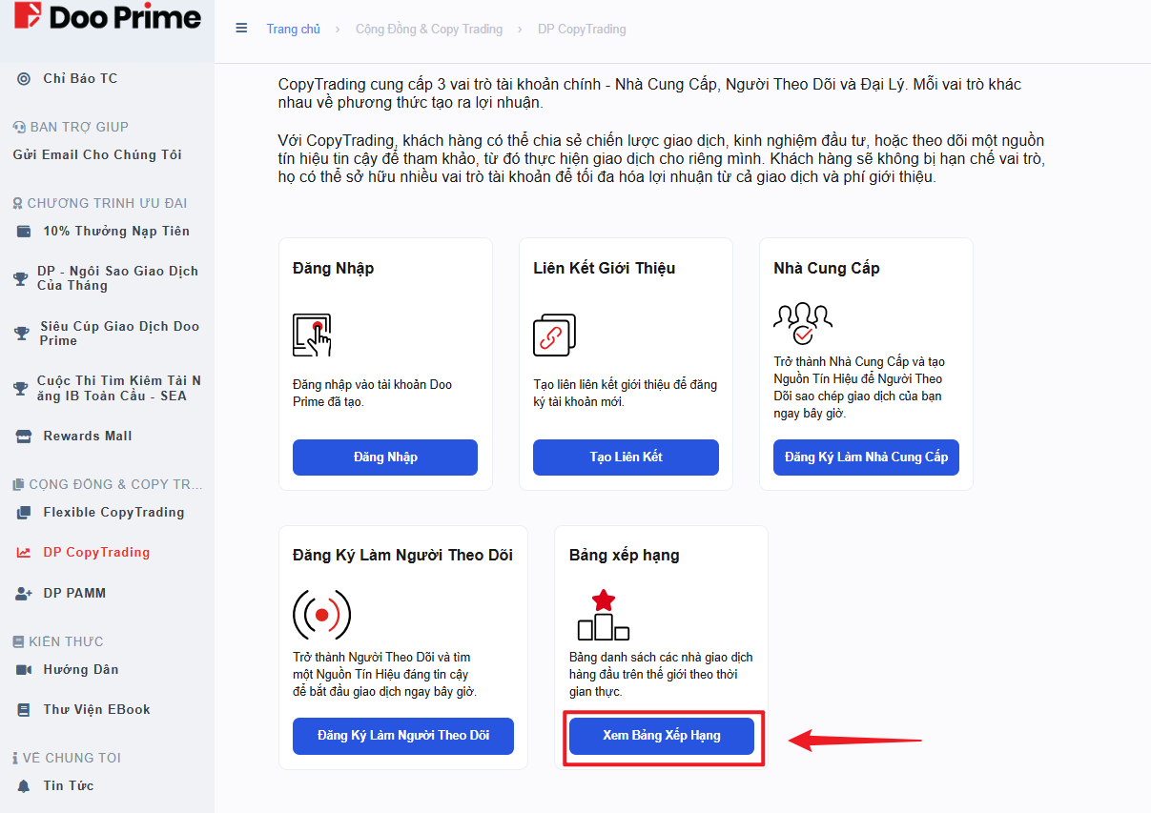Screen dimensions: 1151x813
Task: Click the Nhà Cung Cấp people icon
Action: [803, 324]
